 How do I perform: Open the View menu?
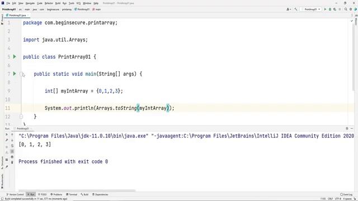[21, 3]
